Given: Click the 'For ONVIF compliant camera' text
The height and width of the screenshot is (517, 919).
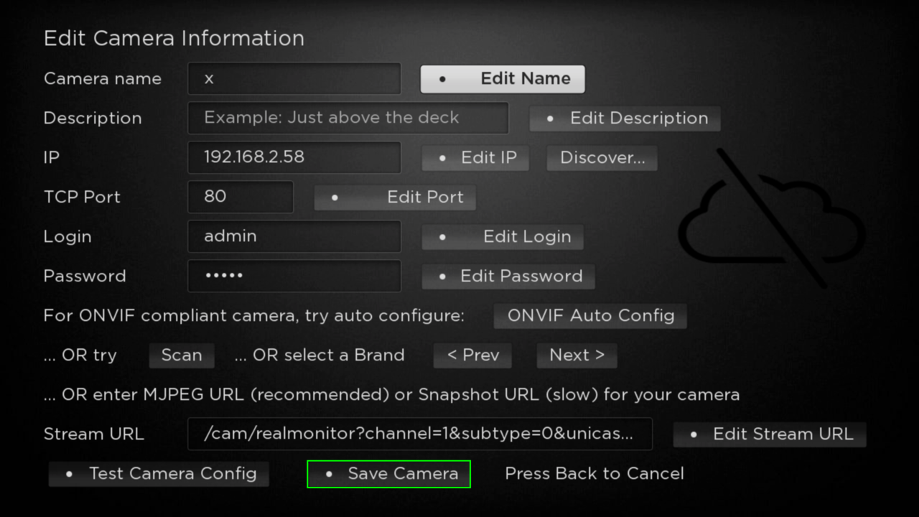Looking at the screenshot, I should point(254,316).
